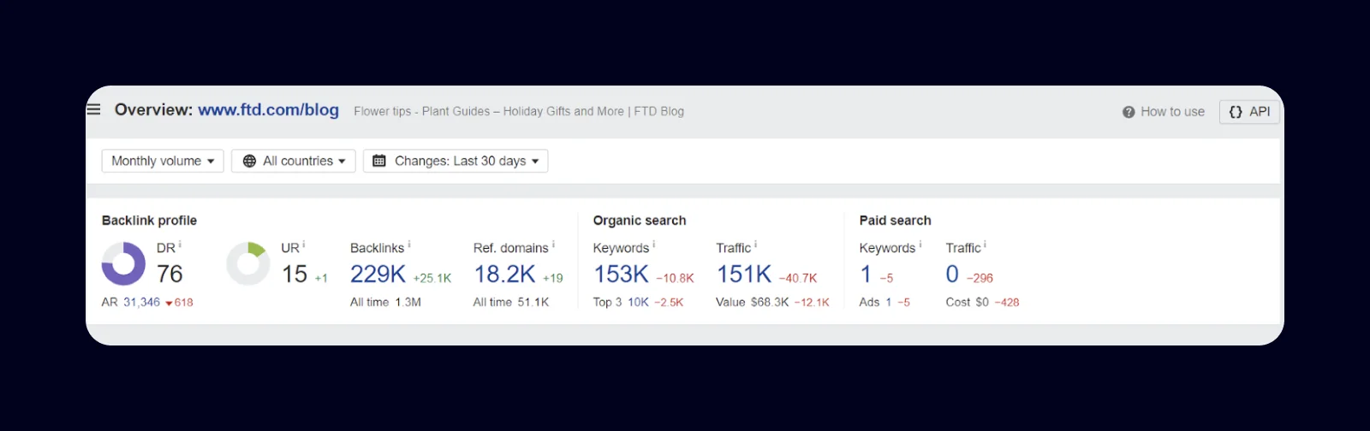The height and width of the screenshot is (431, 1370).
Task: Click the Backlinks info icon
Action: pyautogui.click(x=409, y=245)
